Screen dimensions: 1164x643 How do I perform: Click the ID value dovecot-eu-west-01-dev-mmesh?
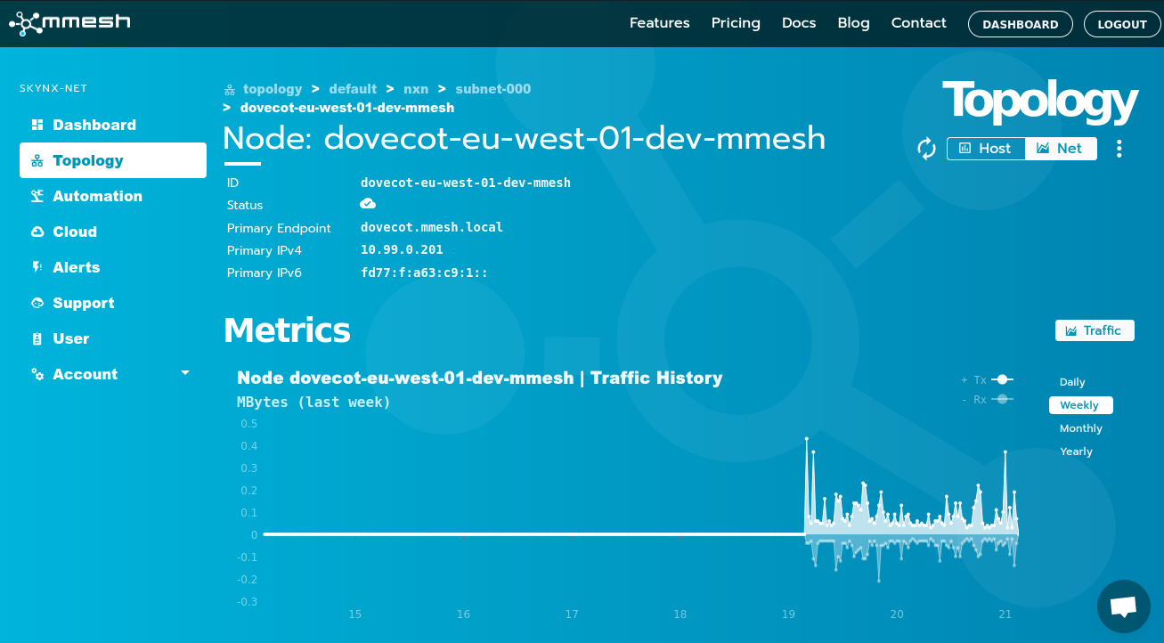(x=466, y=183)
